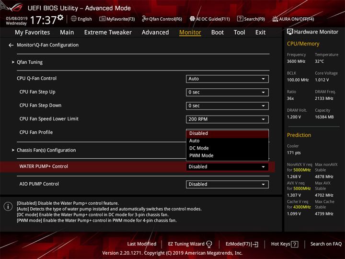Open the My Favorites tab
345x259 pixels.
coord(33,33)
